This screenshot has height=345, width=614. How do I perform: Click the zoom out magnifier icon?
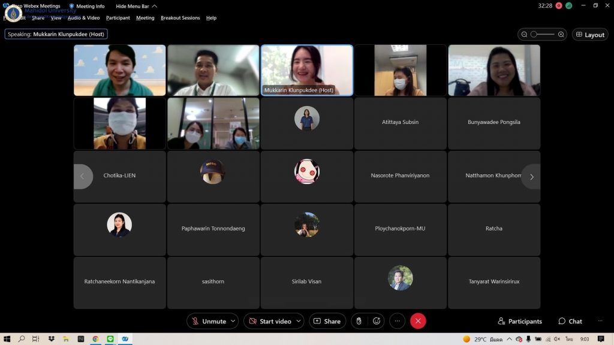coord(525,35)
